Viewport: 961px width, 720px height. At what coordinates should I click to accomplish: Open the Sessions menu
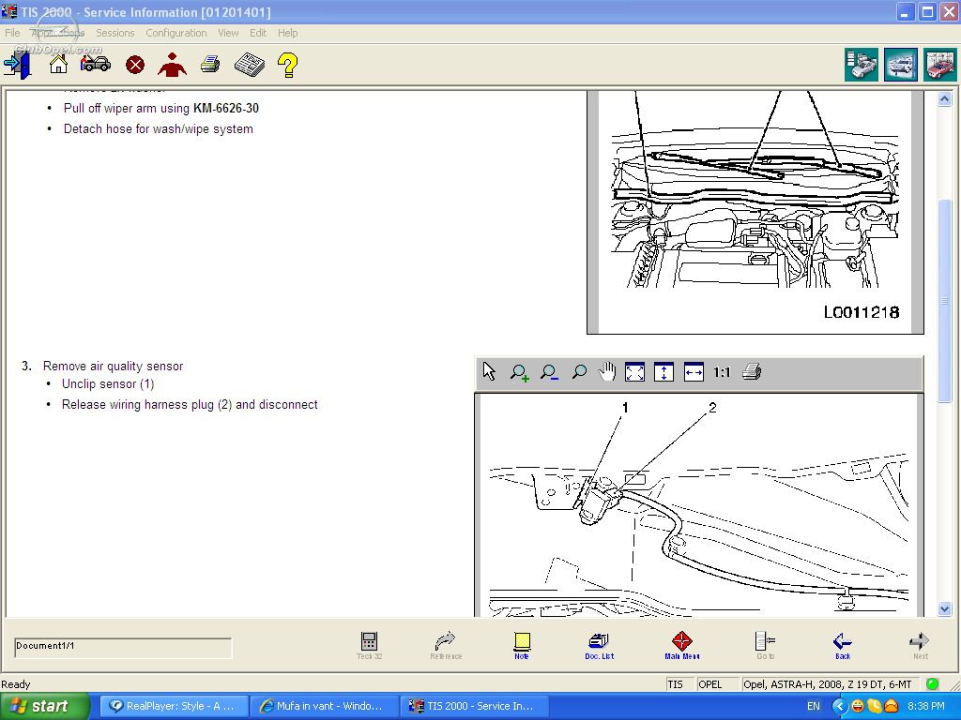(x=114, y=33)
